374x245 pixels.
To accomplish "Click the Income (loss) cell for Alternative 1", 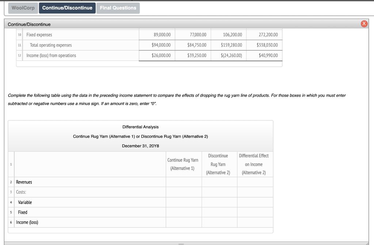I will (184, 222).
